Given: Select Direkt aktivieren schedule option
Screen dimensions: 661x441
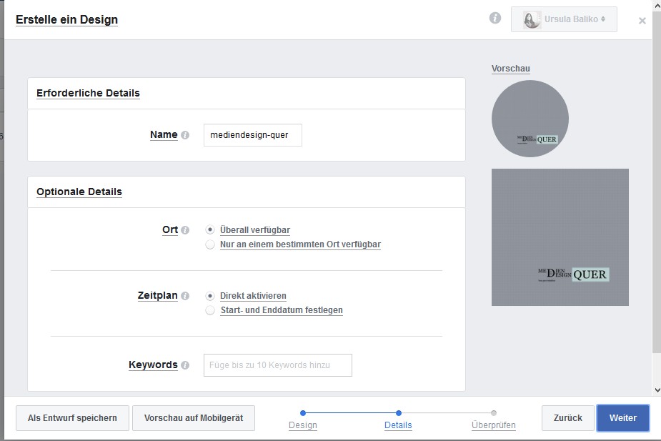Looking at the screenshot, I should coord(210,296).
